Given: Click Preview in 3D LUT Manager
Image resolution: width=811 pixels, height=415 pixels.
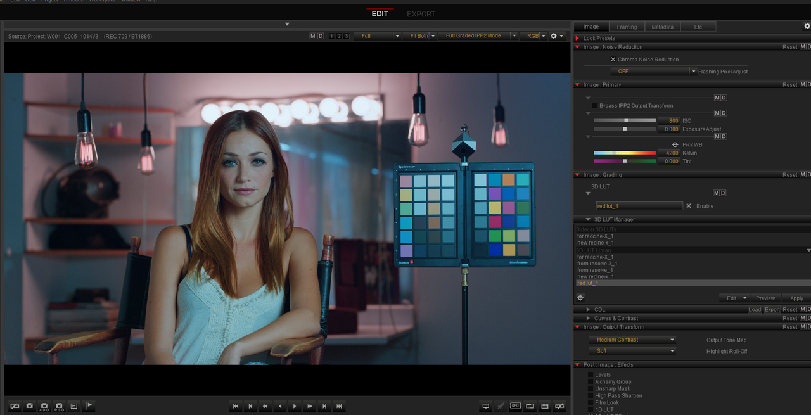Looking at the screenshot, I should [x=765, y=298].
